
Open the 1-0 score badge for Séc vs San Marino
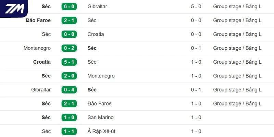coord(68,117)
